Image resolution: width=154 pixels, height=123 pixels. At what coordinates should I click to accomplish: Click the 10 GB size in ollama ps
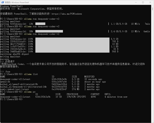[x=59, y=97]
